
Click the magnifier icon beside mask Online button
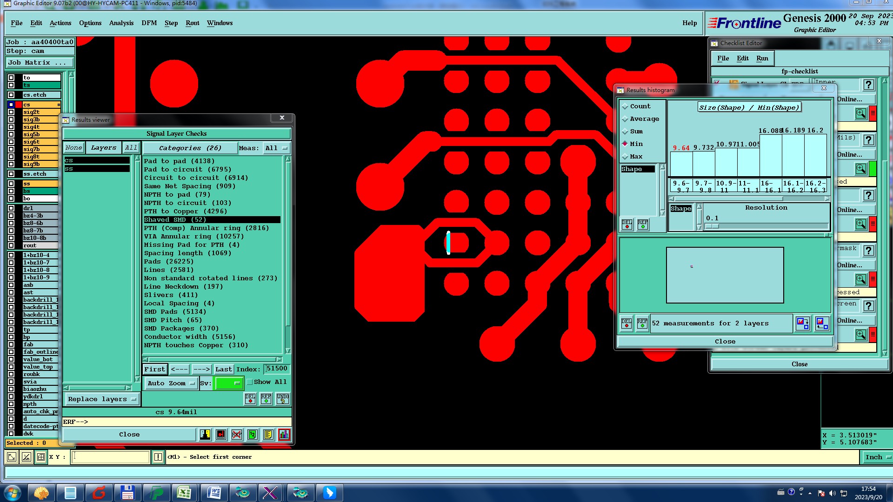point(860,279)
